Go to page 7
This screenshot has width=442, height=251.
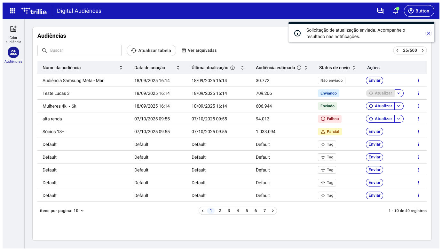point(265,211)
